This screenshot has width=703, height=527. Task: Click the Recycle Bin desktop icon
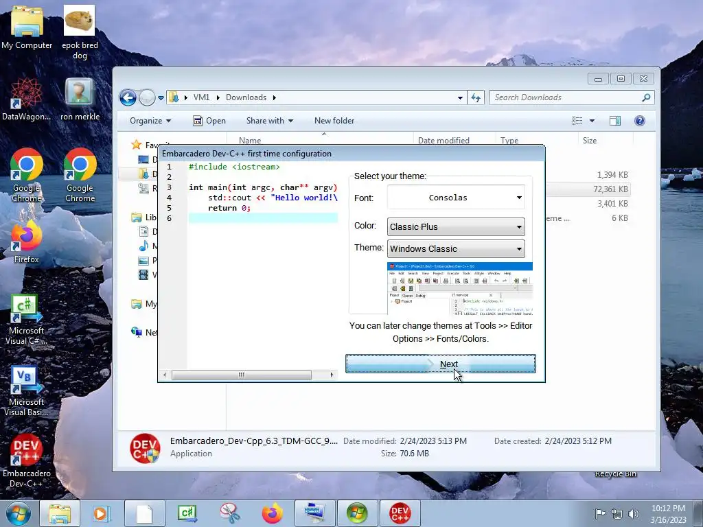(615, 473)
